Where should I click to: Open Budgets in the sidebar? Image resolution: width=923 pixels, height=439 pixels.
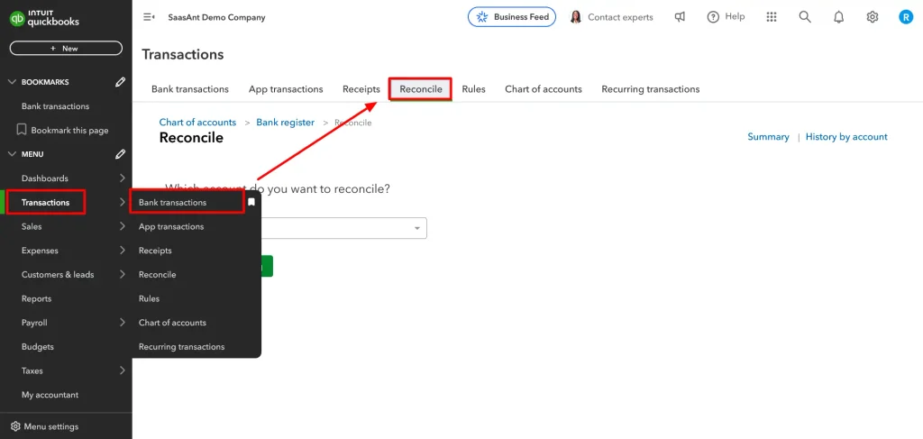pos(37,347)
